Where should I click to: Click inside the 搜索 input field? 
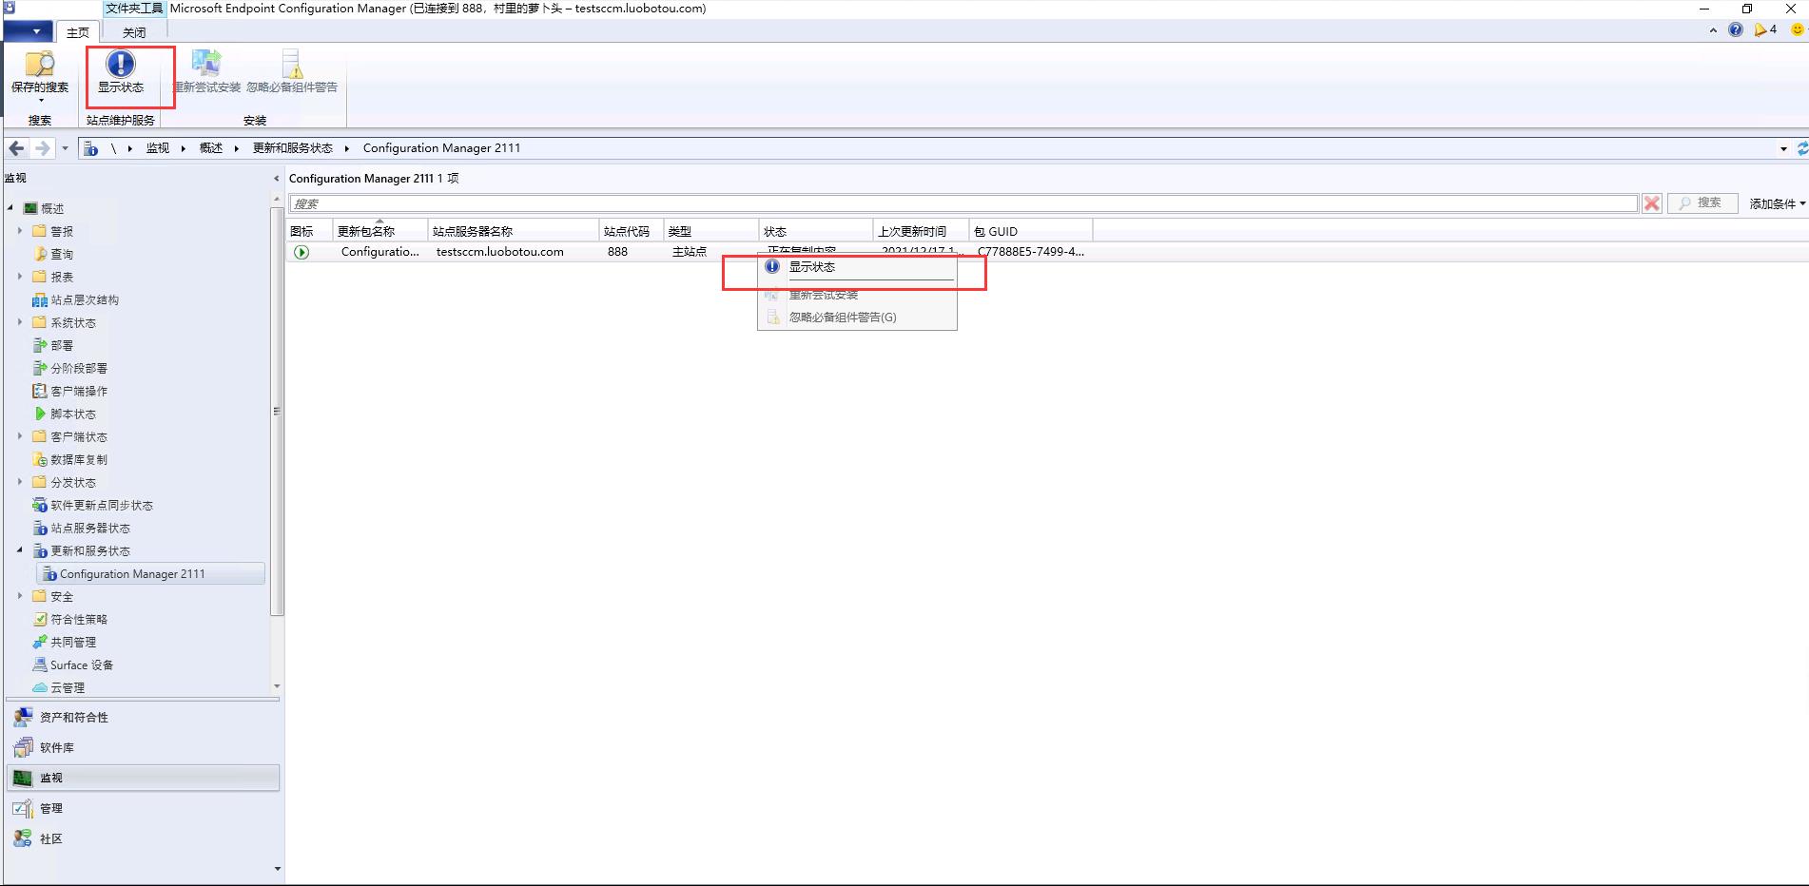tap(963, 203)
